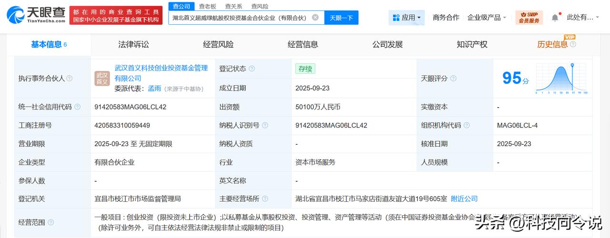Click help icon beside 历史信息 tab
The width and height of the screenshot is (610, 238).
click(573, 44)
